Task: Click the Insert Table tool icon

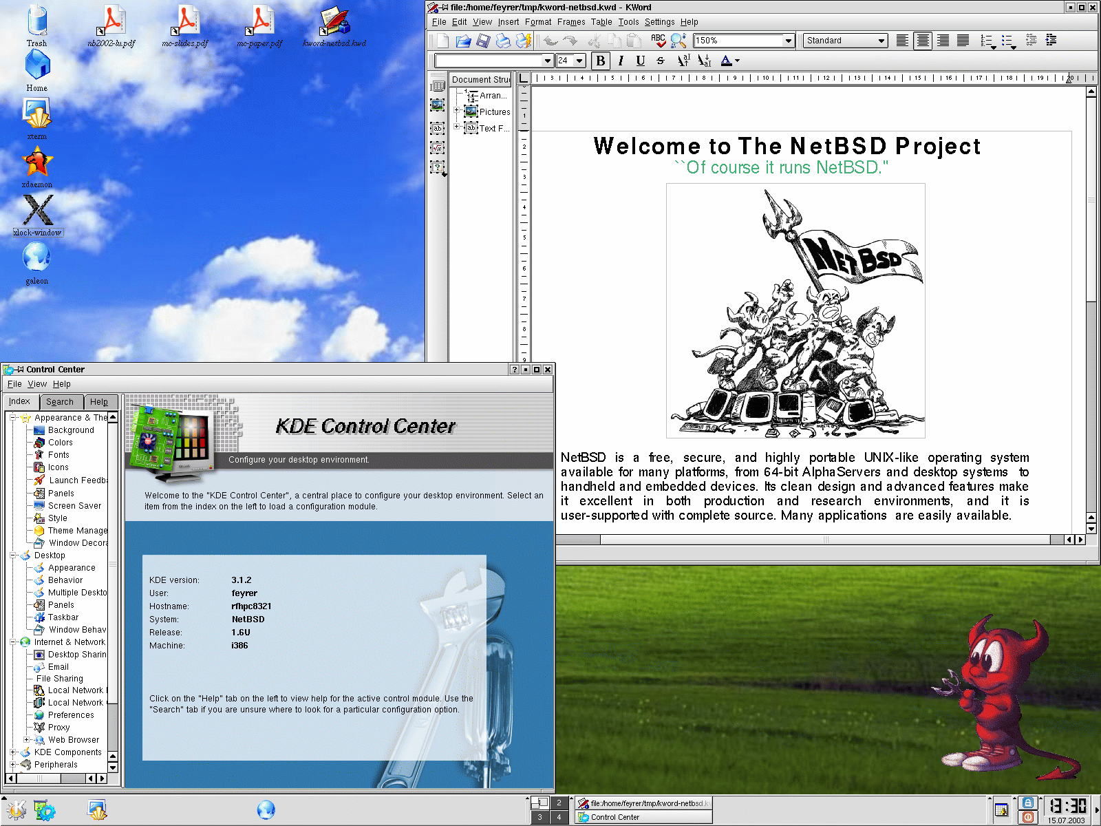Action: (437, 87)
